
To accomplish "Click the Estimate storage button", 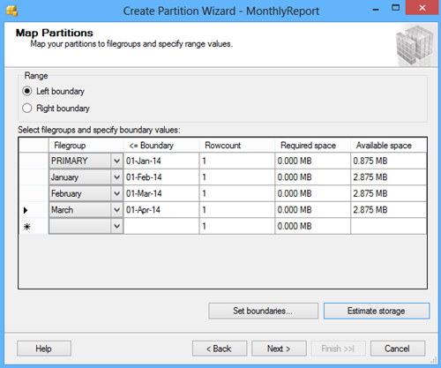I will coord(377,311).
